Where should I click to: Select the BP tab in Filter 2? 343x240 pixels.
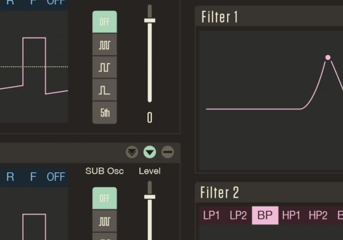(x=265, y=216)
